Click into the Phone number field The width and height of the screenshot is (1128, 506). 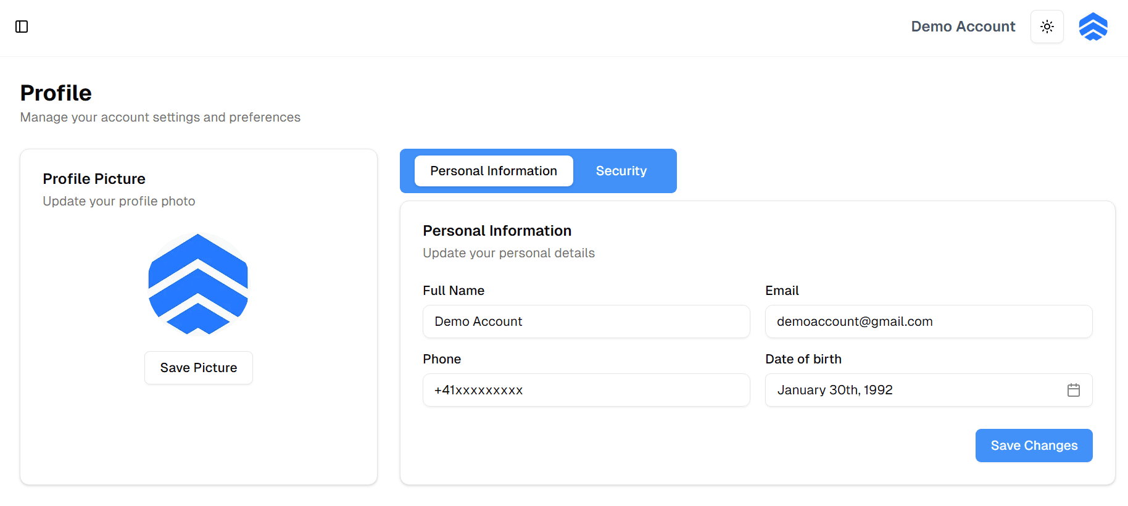click(x=586, y=390)
